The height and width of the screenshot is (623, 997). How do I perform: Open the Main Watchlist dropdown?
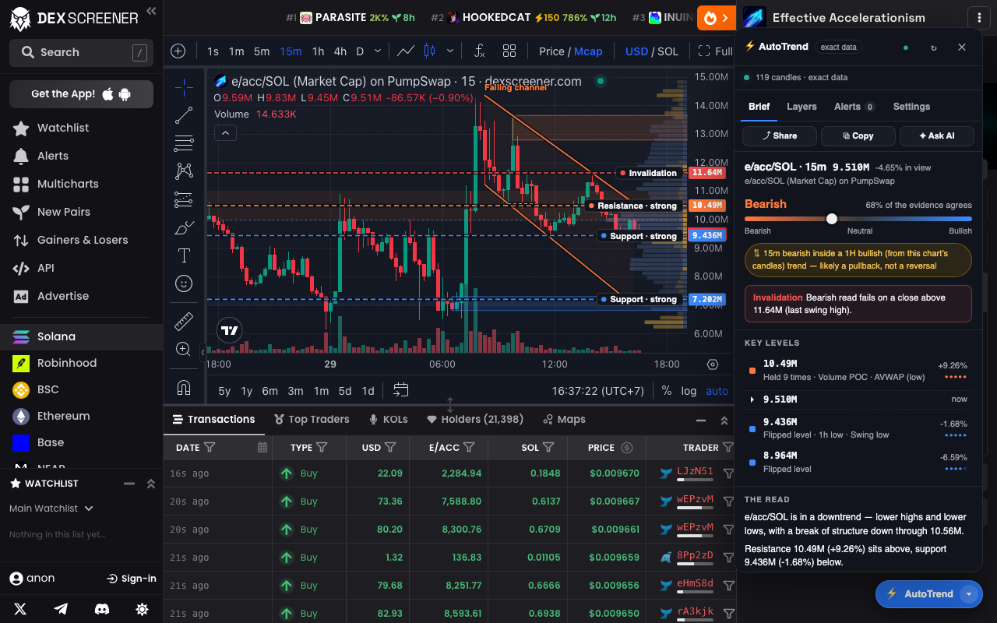point(51,509)
